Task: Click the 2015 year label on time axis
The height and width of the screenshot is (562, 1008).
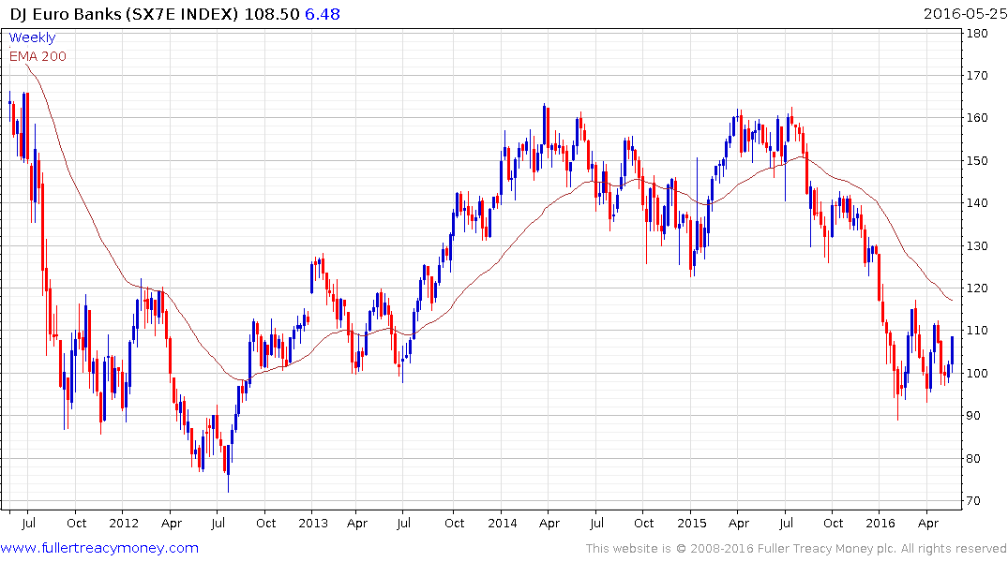Action: 692,523
